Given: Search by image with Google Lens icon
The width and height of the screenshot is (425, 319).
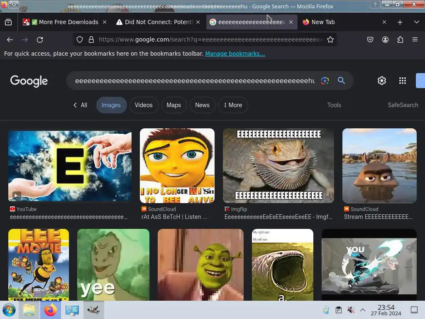Looking at the screenshot, I should [325, 81].
